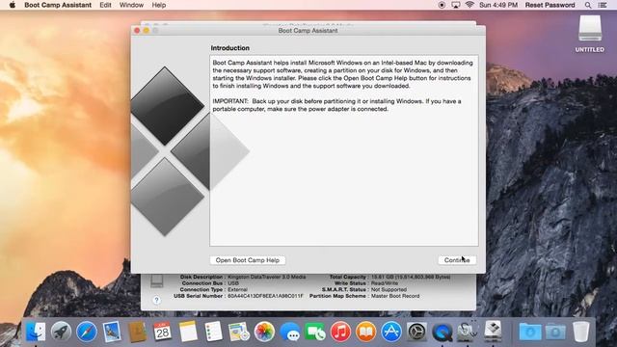Open the Reset Password user menu
The height and width of the screenshot is (347, 617).
550,5
